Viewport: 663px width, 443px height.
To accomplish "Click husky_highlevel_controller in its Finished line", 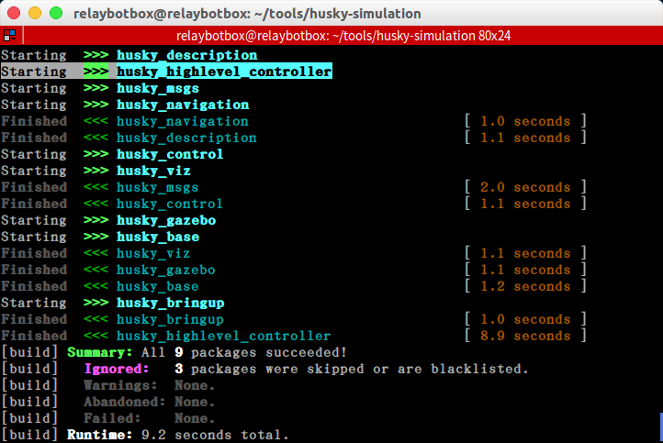I will click(224, 336).
